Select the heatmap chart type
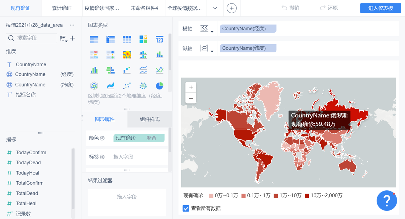This screenshot has width=405, height=219. tap(127, 54)
